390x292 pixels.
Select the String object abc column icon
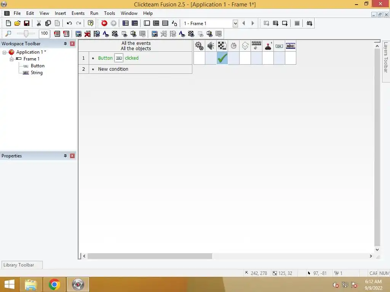click(291, 46)
